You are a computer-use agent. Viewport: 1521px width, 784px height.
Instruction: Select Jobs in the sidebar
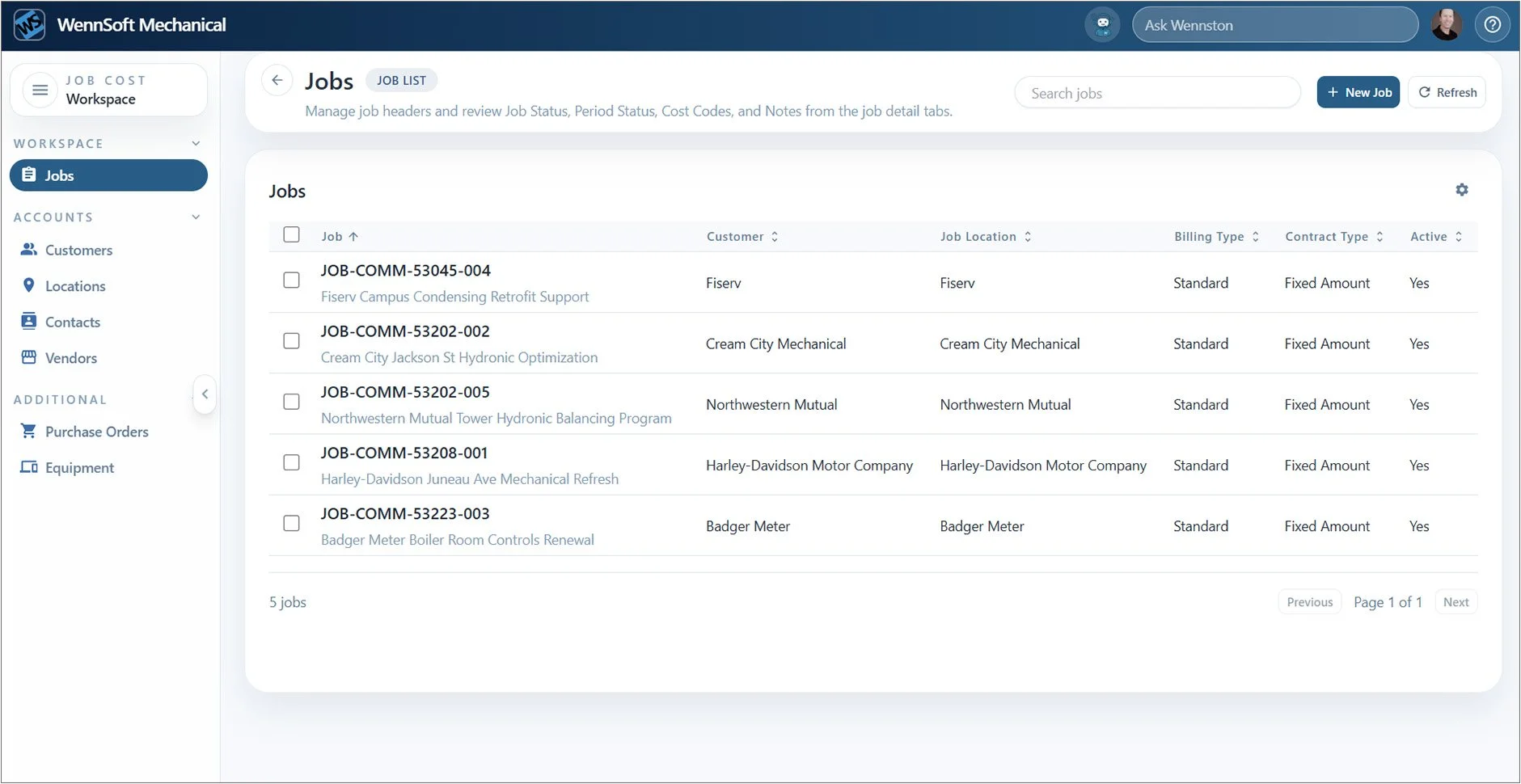pos(108,175)
